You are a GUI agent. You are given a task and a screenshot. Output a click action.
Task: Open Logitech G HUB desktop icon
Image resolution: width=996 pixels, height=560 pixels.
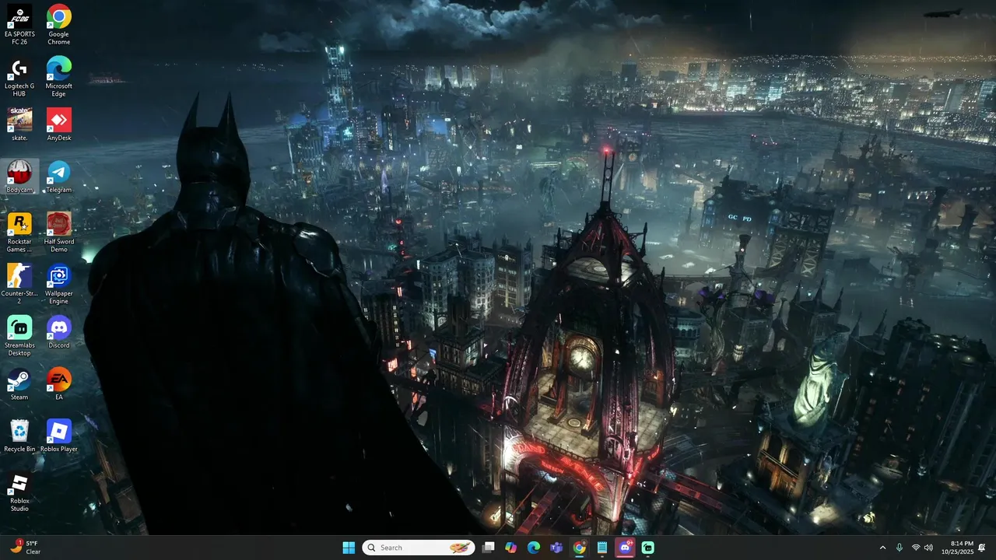click(x=19, y=76)
